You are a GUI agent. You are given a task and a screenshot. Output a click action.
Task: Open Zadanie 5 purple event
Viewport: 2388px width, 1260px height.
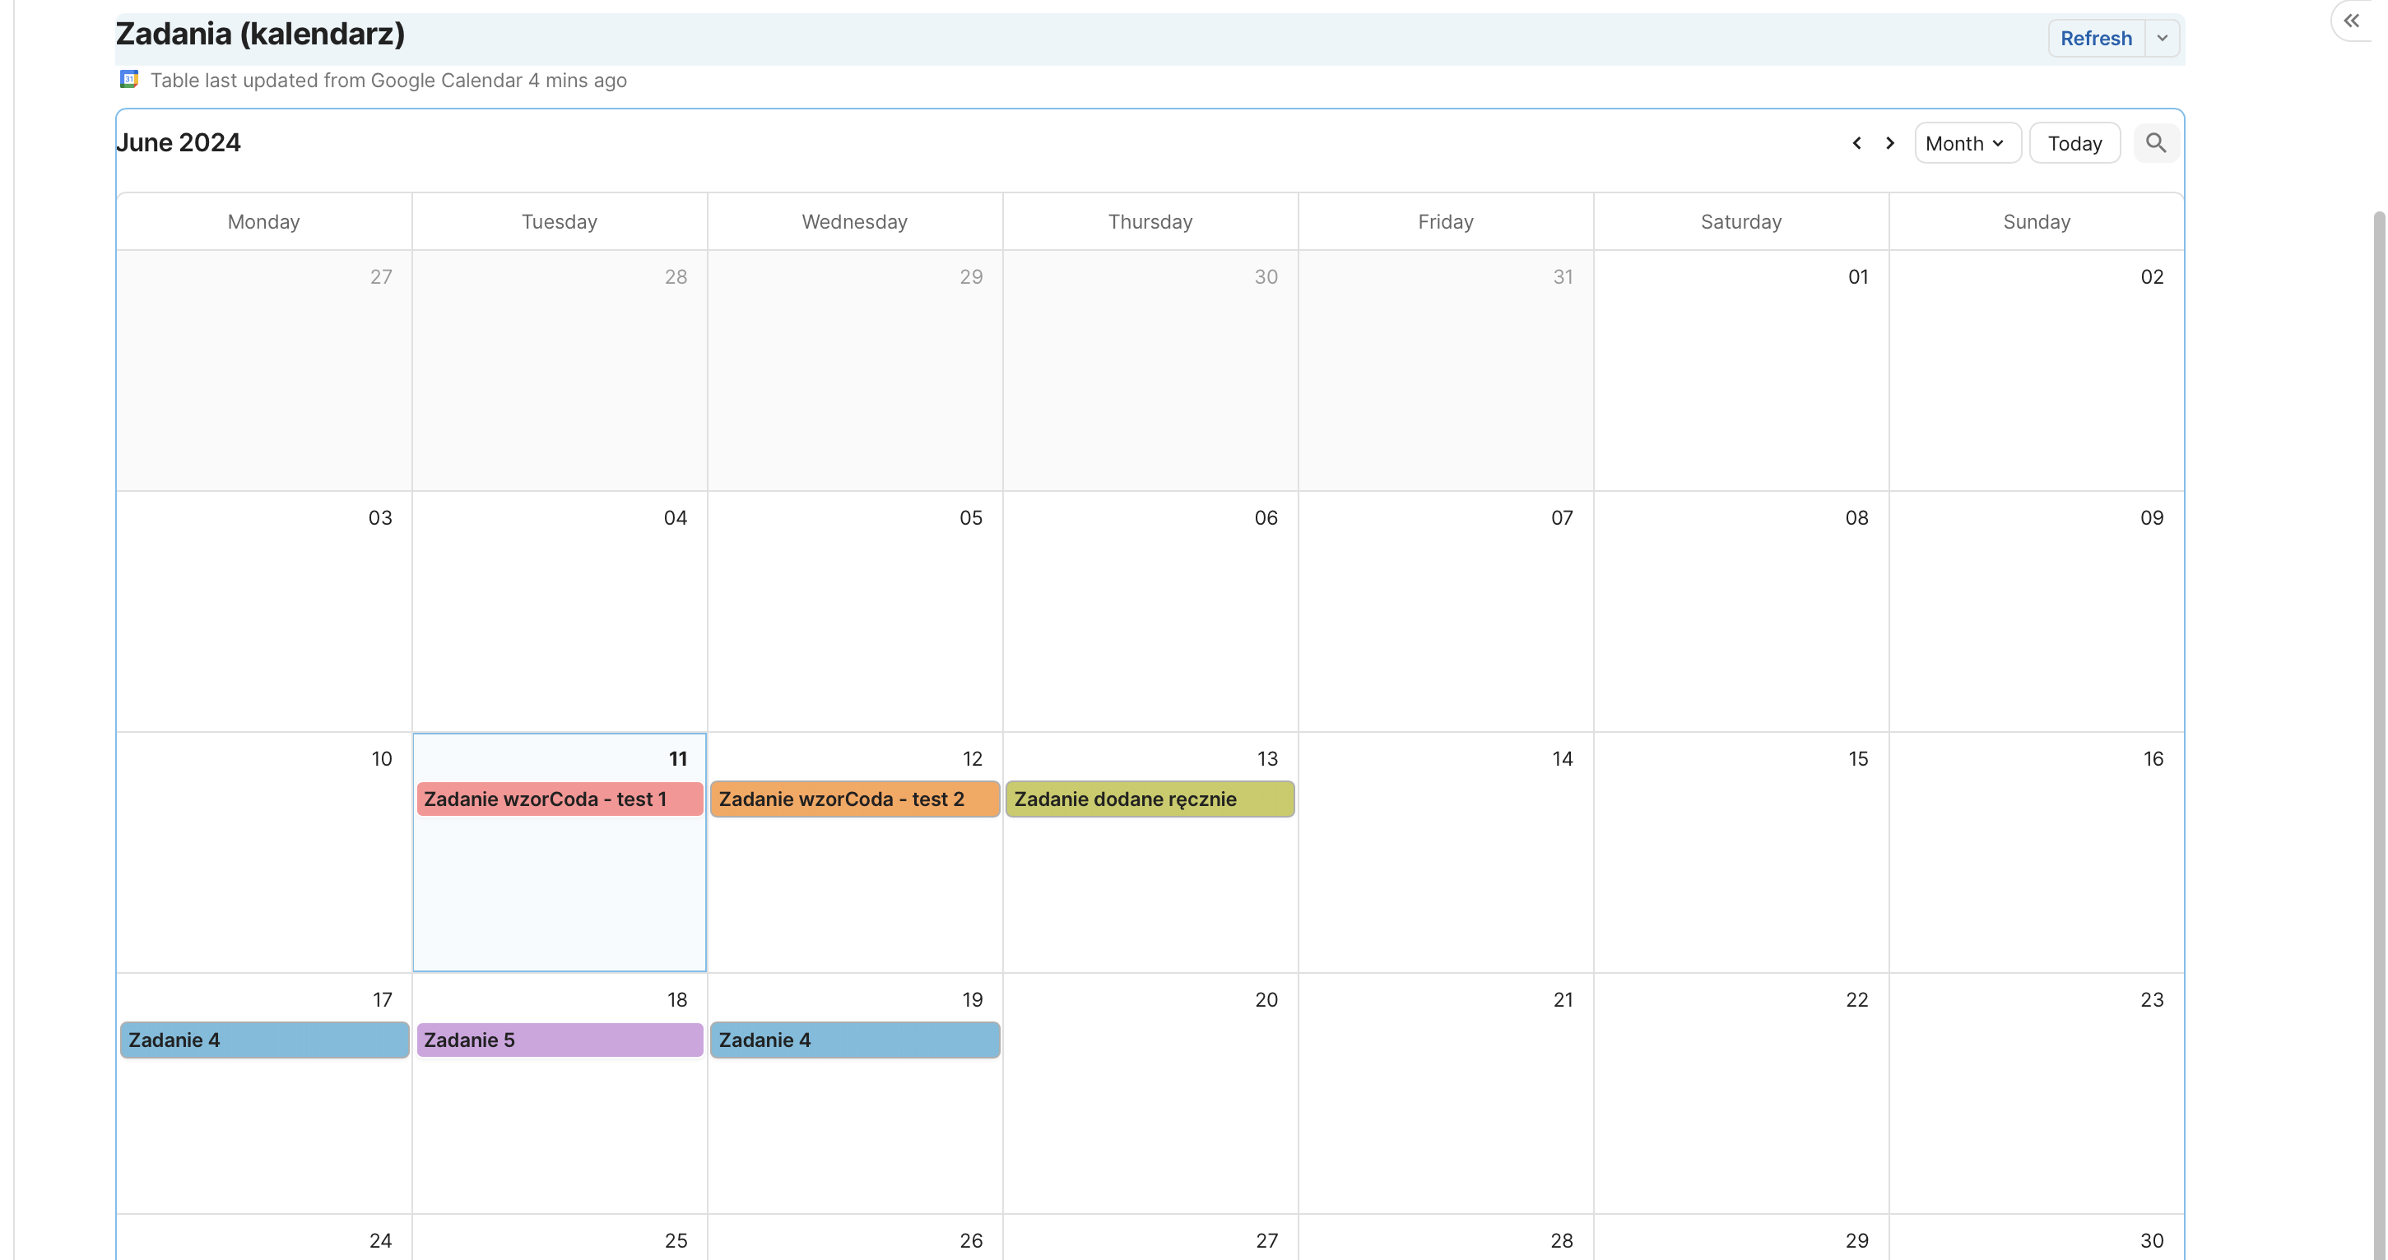pos(559,1040)
